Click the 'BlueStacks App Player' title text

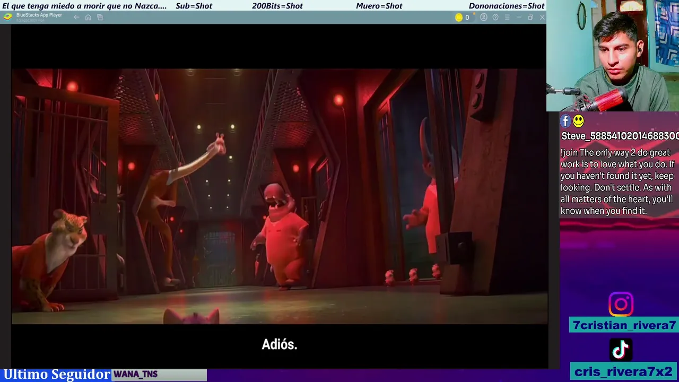[x=39, y=15]
